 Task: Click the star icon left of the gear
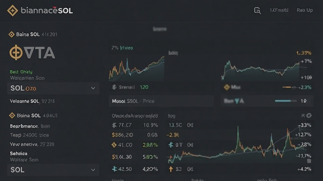pyautogui.click(x=303, y=116)
